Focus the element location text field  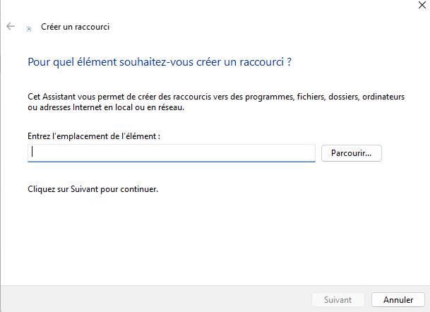click(x=171, y=152)
